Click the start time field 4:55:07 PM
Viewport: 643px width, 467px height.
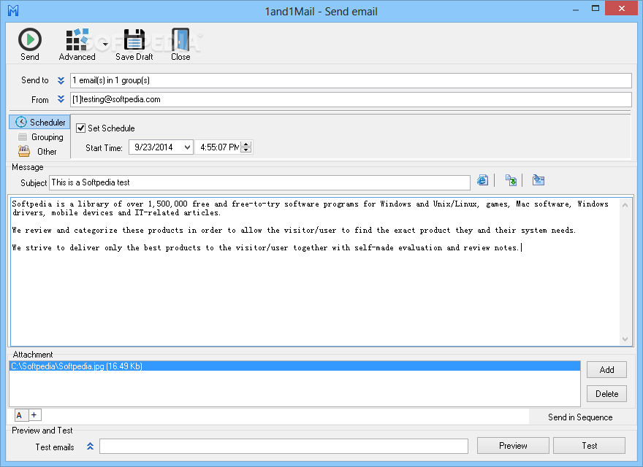pyautogui.click(x=219, y=147)
